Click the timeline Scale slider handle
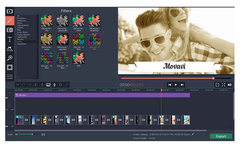Viewport: 241px width, 145px height. pyautogui.click(x=32, y=134)
